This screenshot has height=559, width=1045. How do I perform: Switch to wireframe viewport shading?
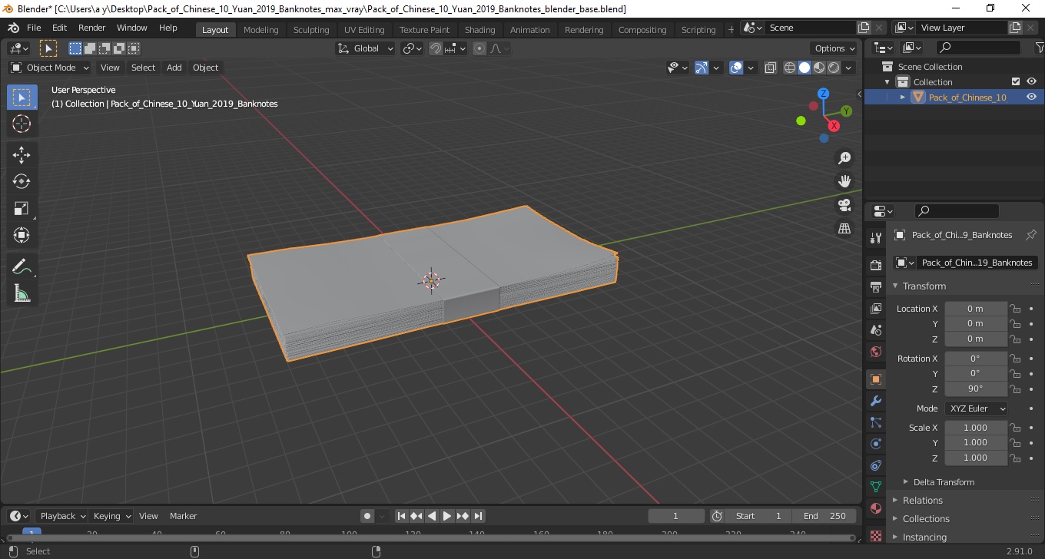pyautogui.click(x=790, y=68)
